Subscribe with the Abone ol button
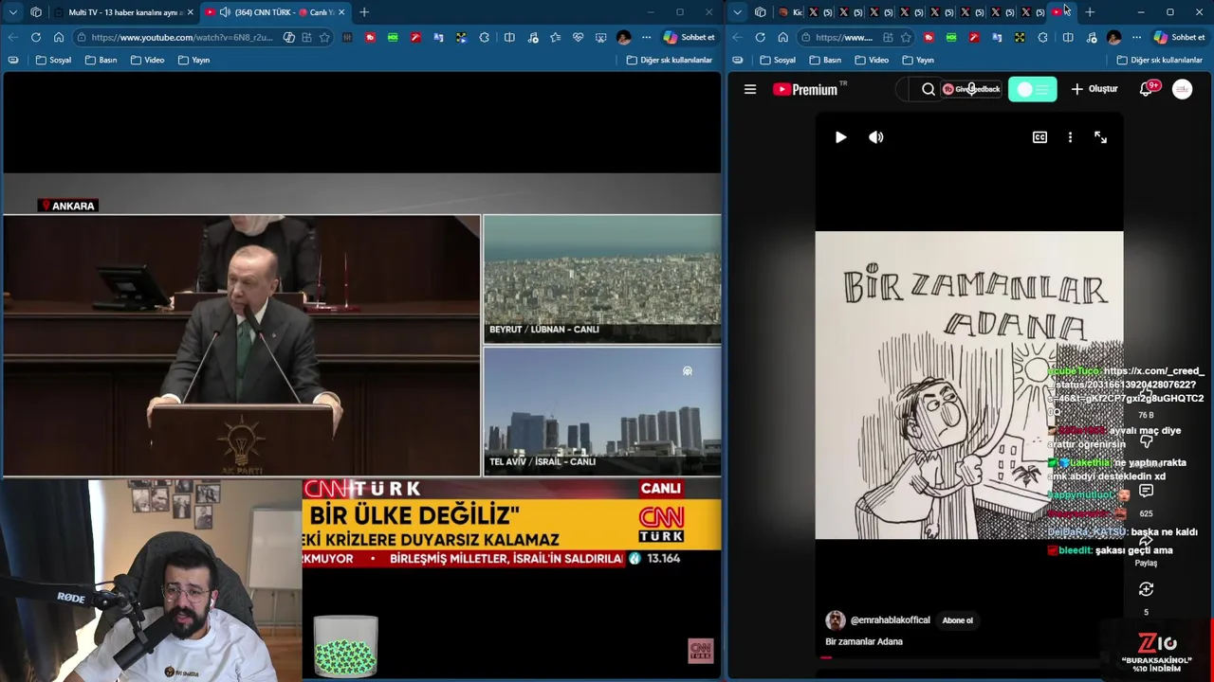Image resolution: width=1214 pixels, height=682 pixels. [x=958, y=620]
